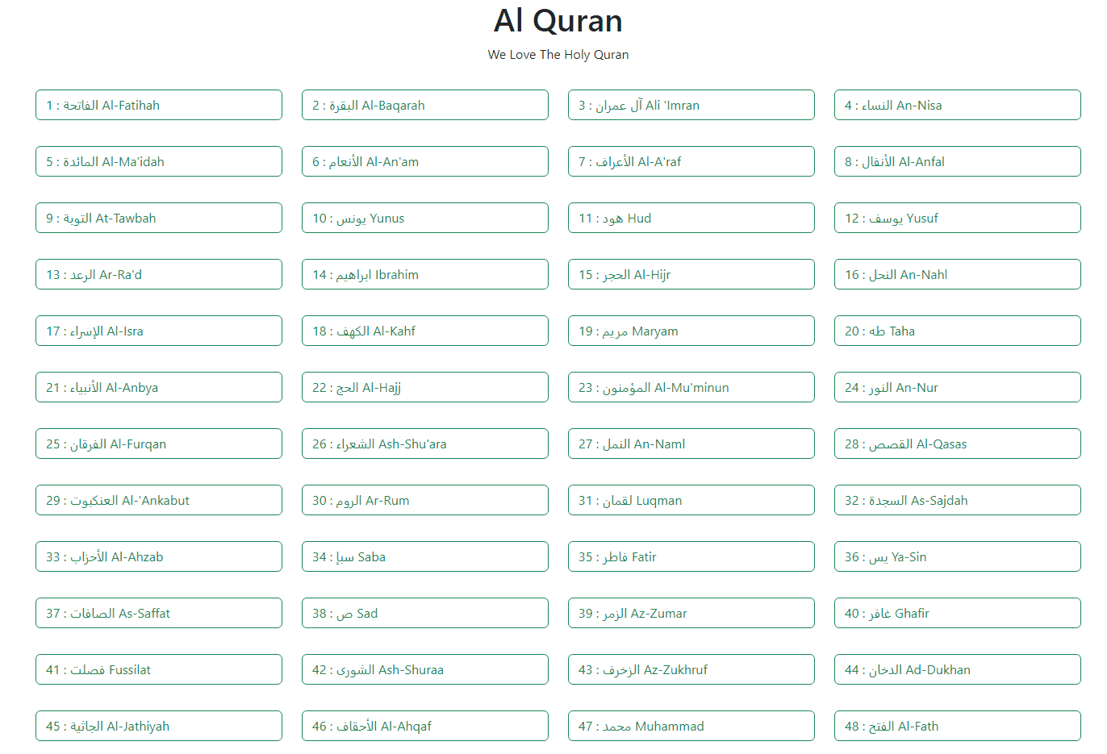The width and height of the screenshot is (1107, 754).
Task: Go to surah 18 Al-Kahf
Action: (x=424, y=331)
